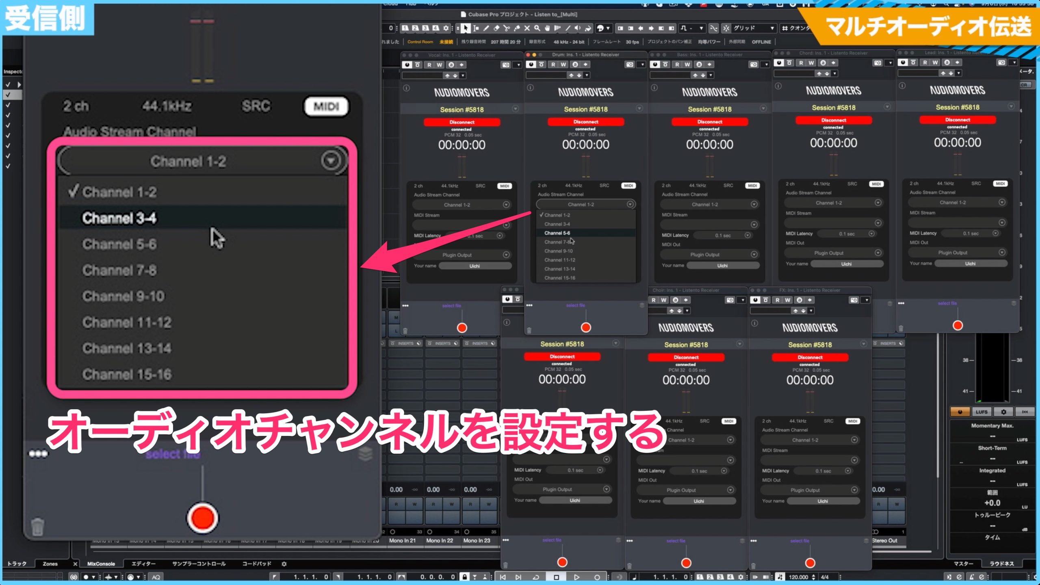Open Channel 1-2 dropdown header in enlarged inset
The image size is (1040, 585).
coord(202,161)
